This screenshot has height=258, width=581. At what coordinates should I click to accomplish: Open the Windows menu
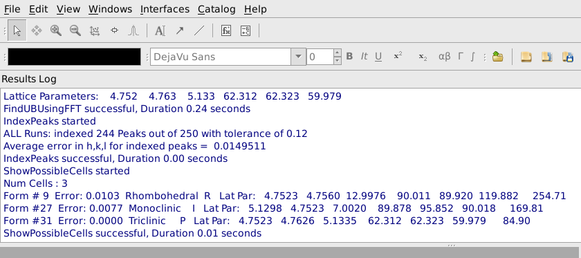pos(110,9)
